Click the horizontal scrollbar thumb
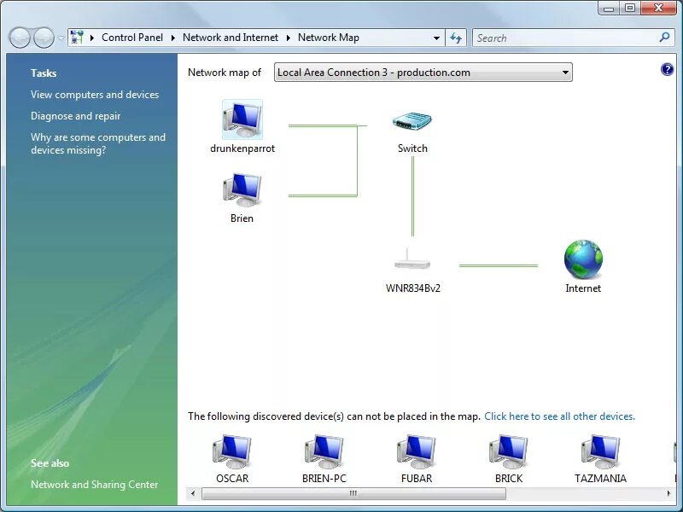The width and height of the screenshot is (683, 512). (353, 493)
